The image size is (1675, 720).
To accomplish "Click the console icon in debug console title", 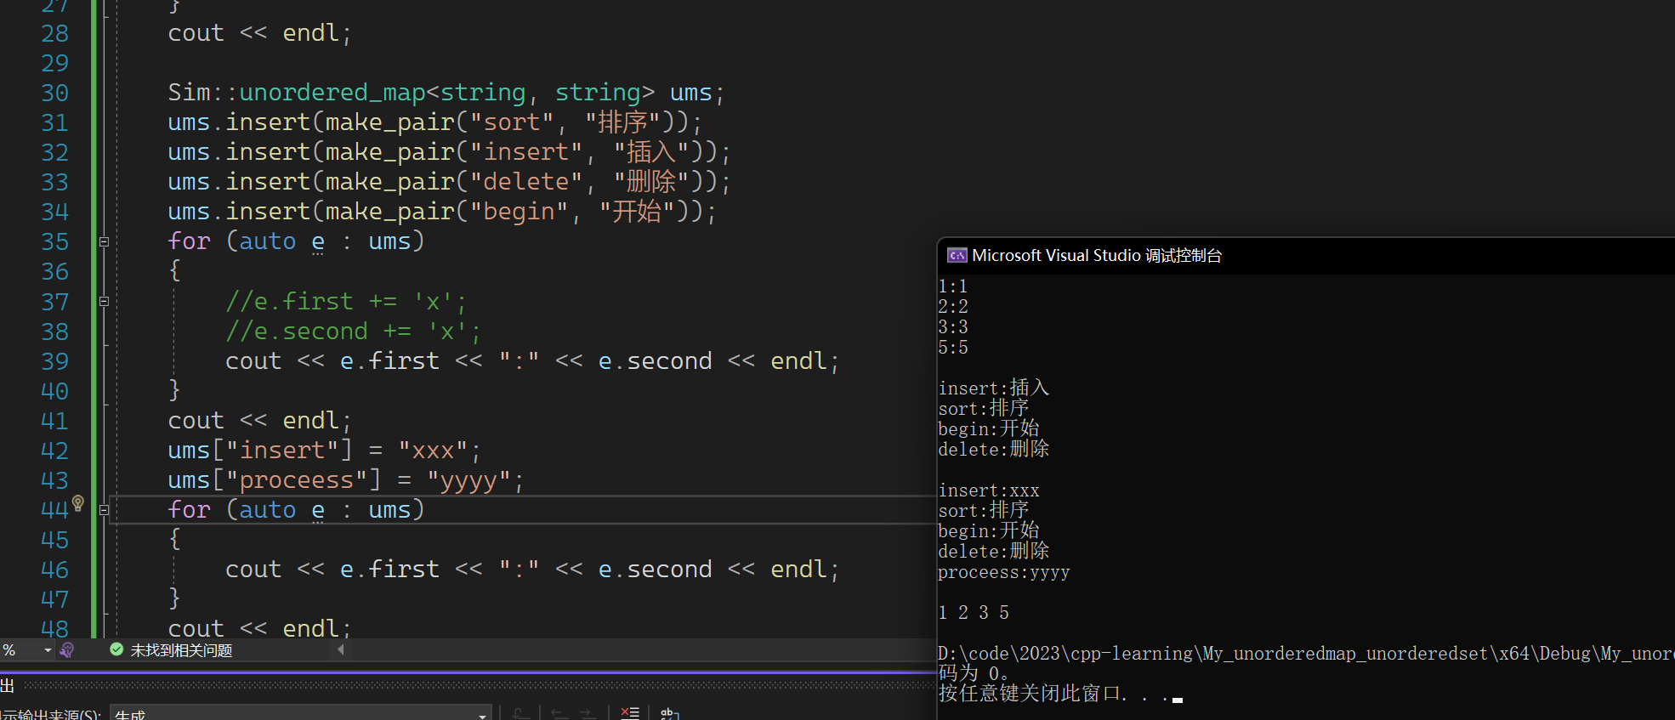I will click(x=957, y=255).
